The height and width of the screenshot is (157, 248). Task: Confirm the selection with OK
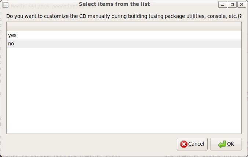(x=227, y=144)
